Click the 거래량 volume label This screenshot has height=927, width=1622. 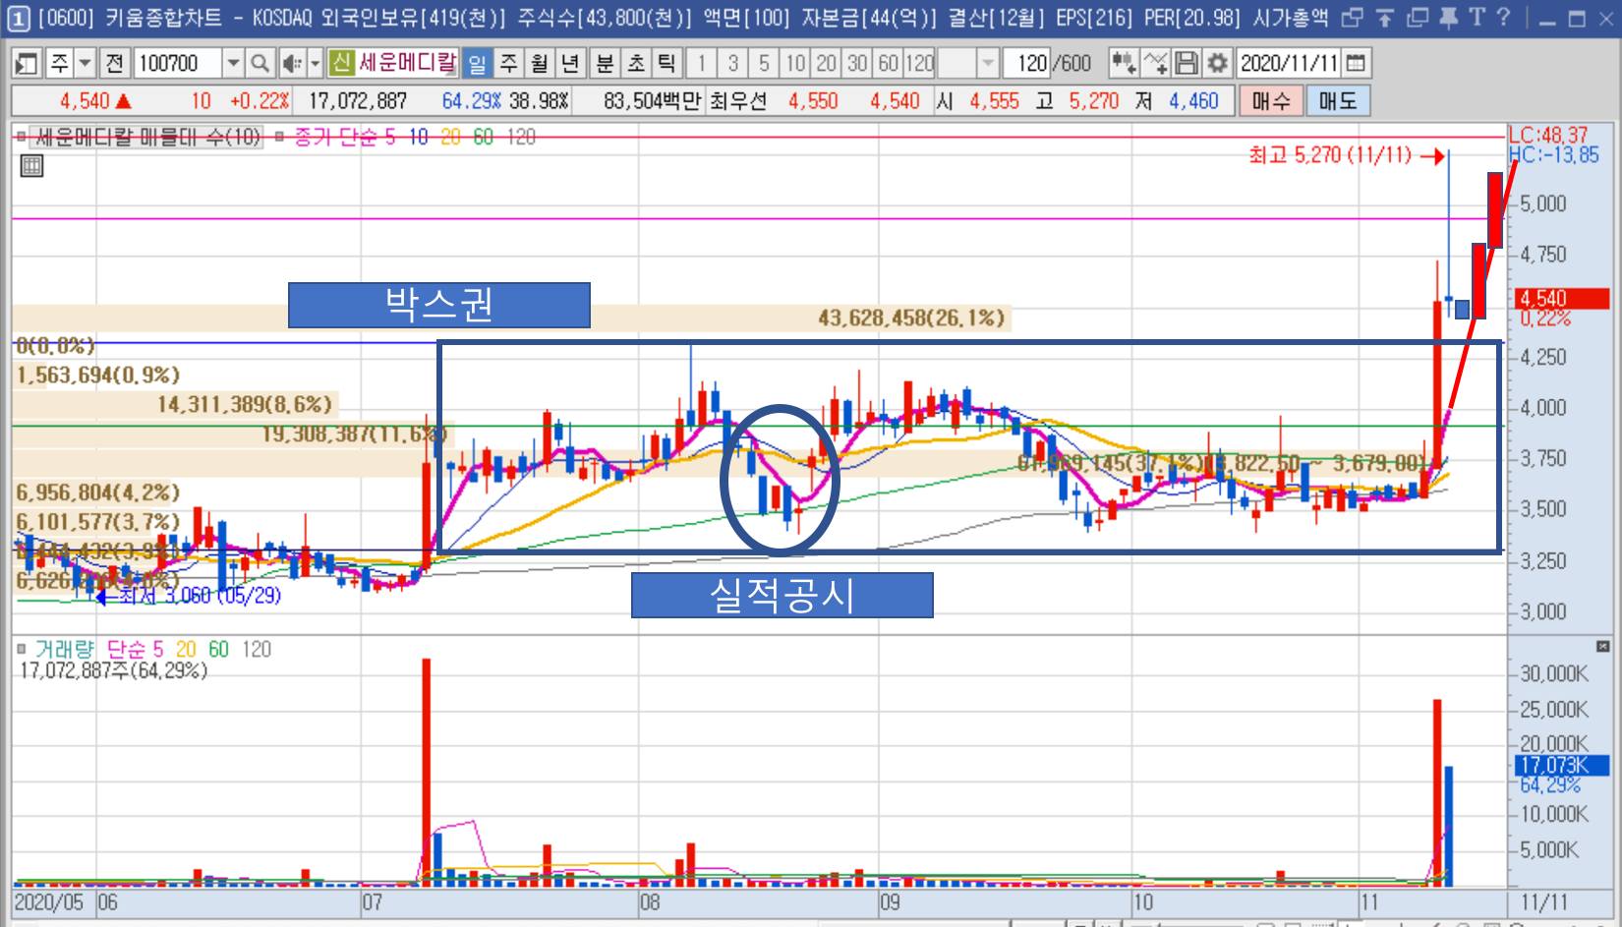coord(64,649)
